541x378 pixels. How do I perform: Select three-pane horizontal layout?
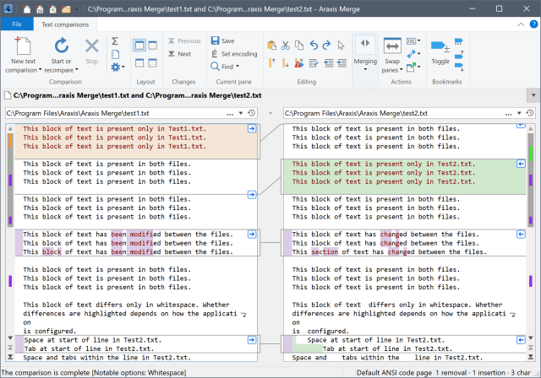(x=152, y=63)
